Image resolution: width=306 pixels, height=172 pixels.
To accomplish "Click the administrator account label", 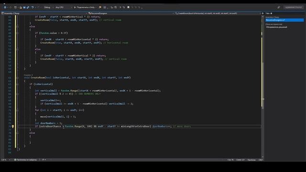I will [294, 8].
